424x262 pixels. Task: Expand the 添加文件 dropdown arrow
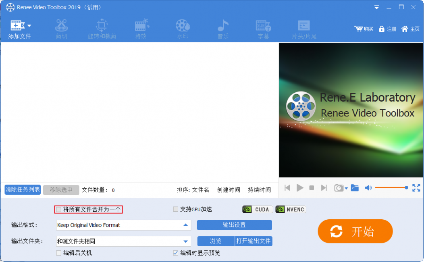point(29,26)
